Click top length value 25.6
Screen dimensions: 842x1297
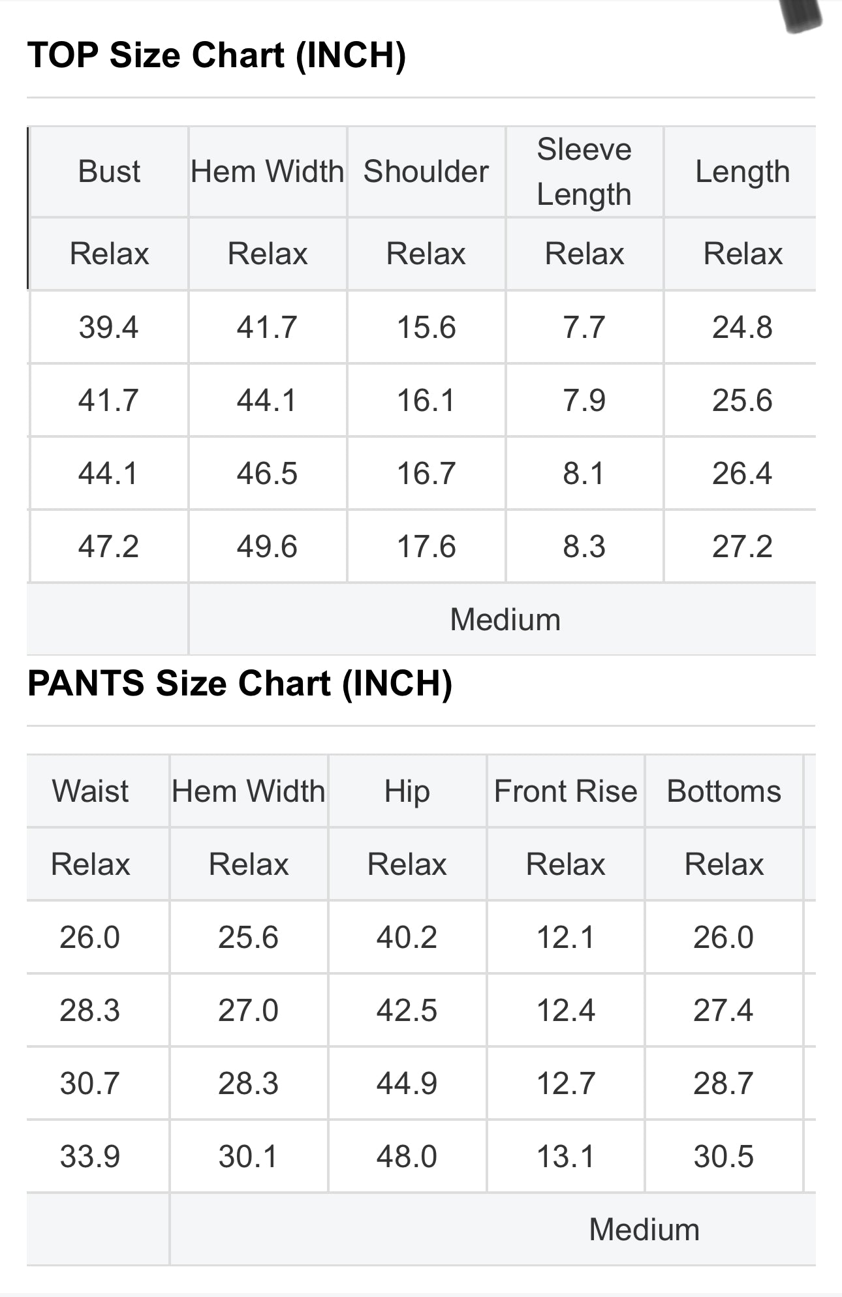pos(742,400)
